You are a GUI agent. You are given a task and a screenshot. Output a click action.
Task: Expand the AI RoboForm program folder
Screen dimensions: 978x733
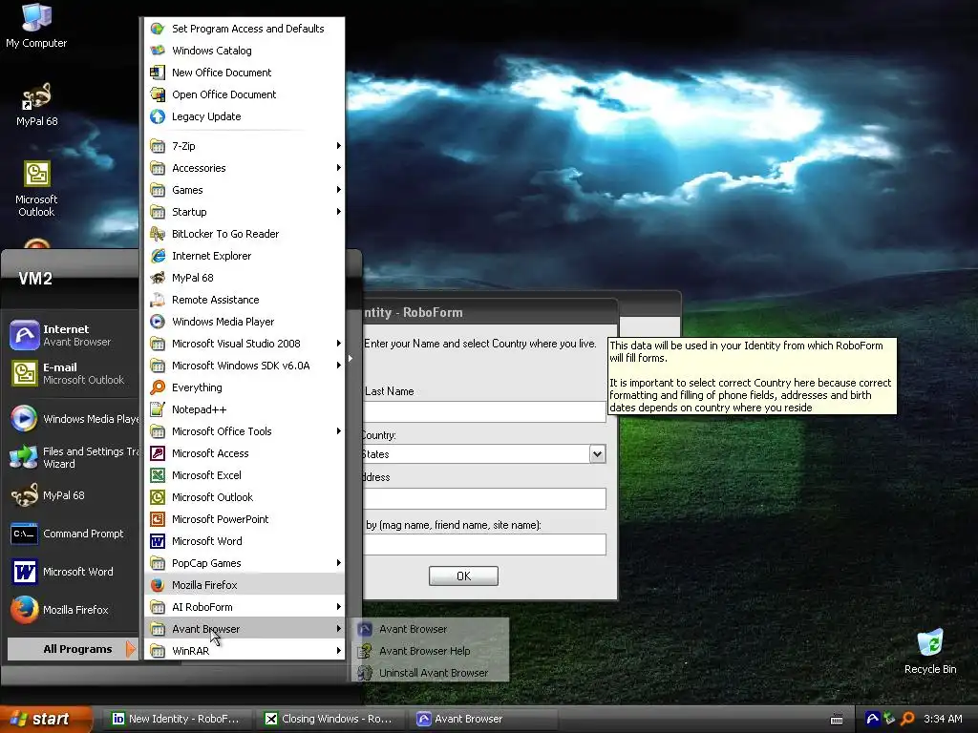tap(244, 607)
